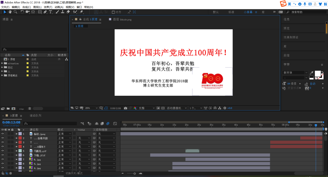Click the snapshot camera icon in viewer
This screenshot has height=177, width=328.
[x=125, y=108]
